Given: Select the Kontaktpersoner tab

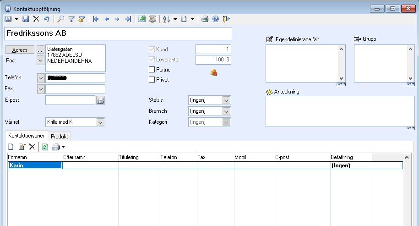Looking at the screenshot, I should coord(27,136).
